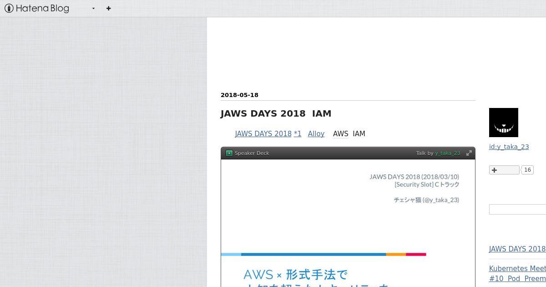This screenshot has height=287, width=546.
Task: Open the JAWS DAYS 2018 IAM post title
Action: (276, 113)
